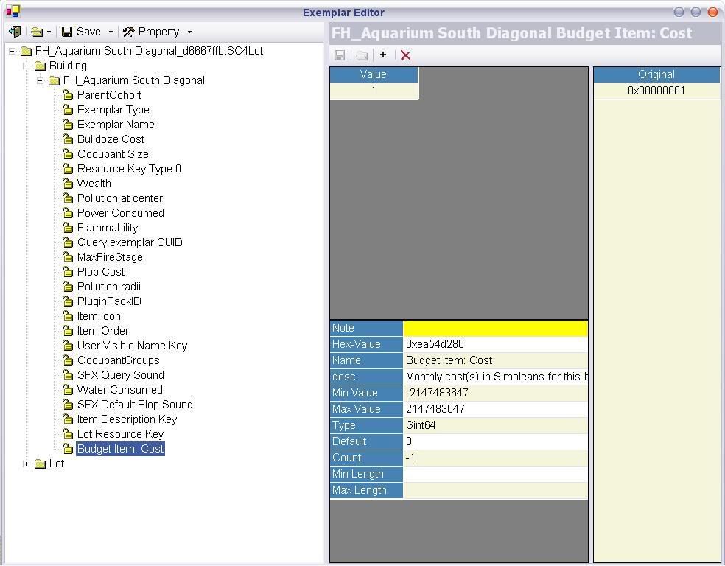Viewport: 725px width, 566px height.
Task: Close the Exemplar Editor window
Action: click(712, 12)
